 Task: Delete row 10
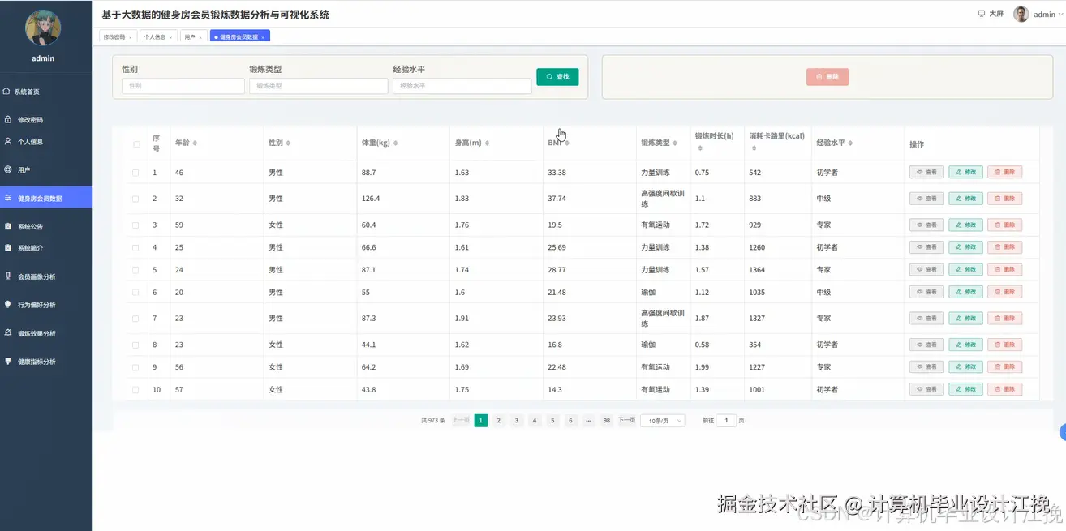(1004, 389)
